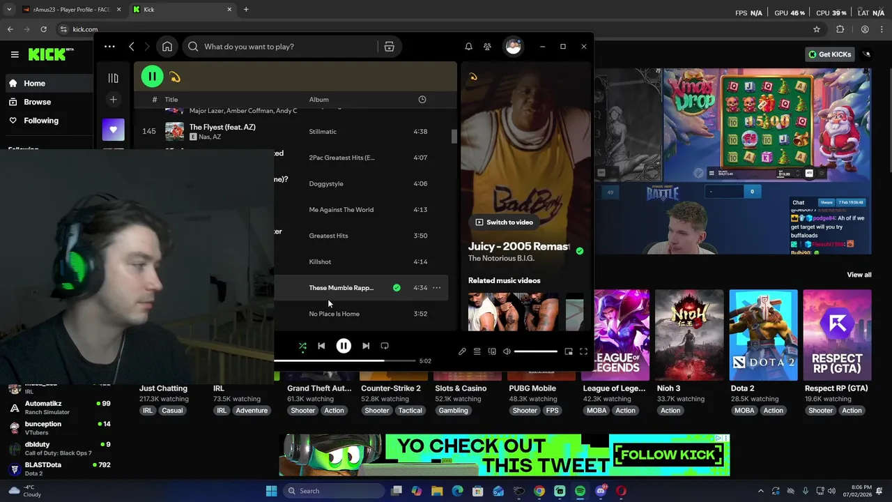This screenshot has width=892, height=502.
Task: Bookmark this page with star icon
Action: (x=816, y=29)
